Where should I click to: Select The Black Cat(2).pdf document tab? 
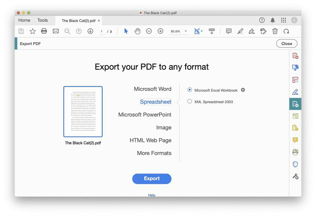tap(79, 21)
